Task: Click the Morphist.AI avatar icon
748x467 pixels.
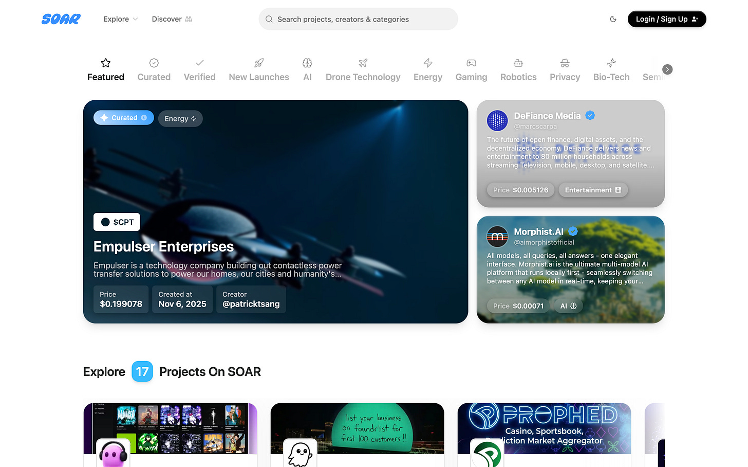Action: coord(497,237)
